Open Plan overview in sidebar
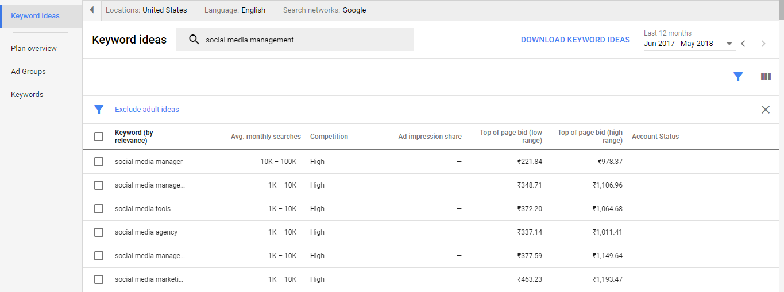 (34, 49)
